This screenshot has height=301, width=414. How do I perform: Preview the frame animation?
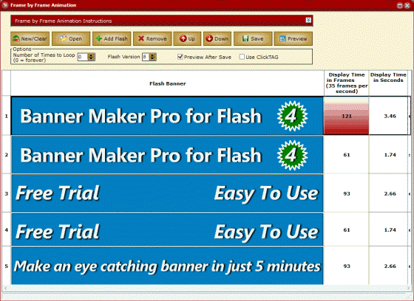point(293,39)
